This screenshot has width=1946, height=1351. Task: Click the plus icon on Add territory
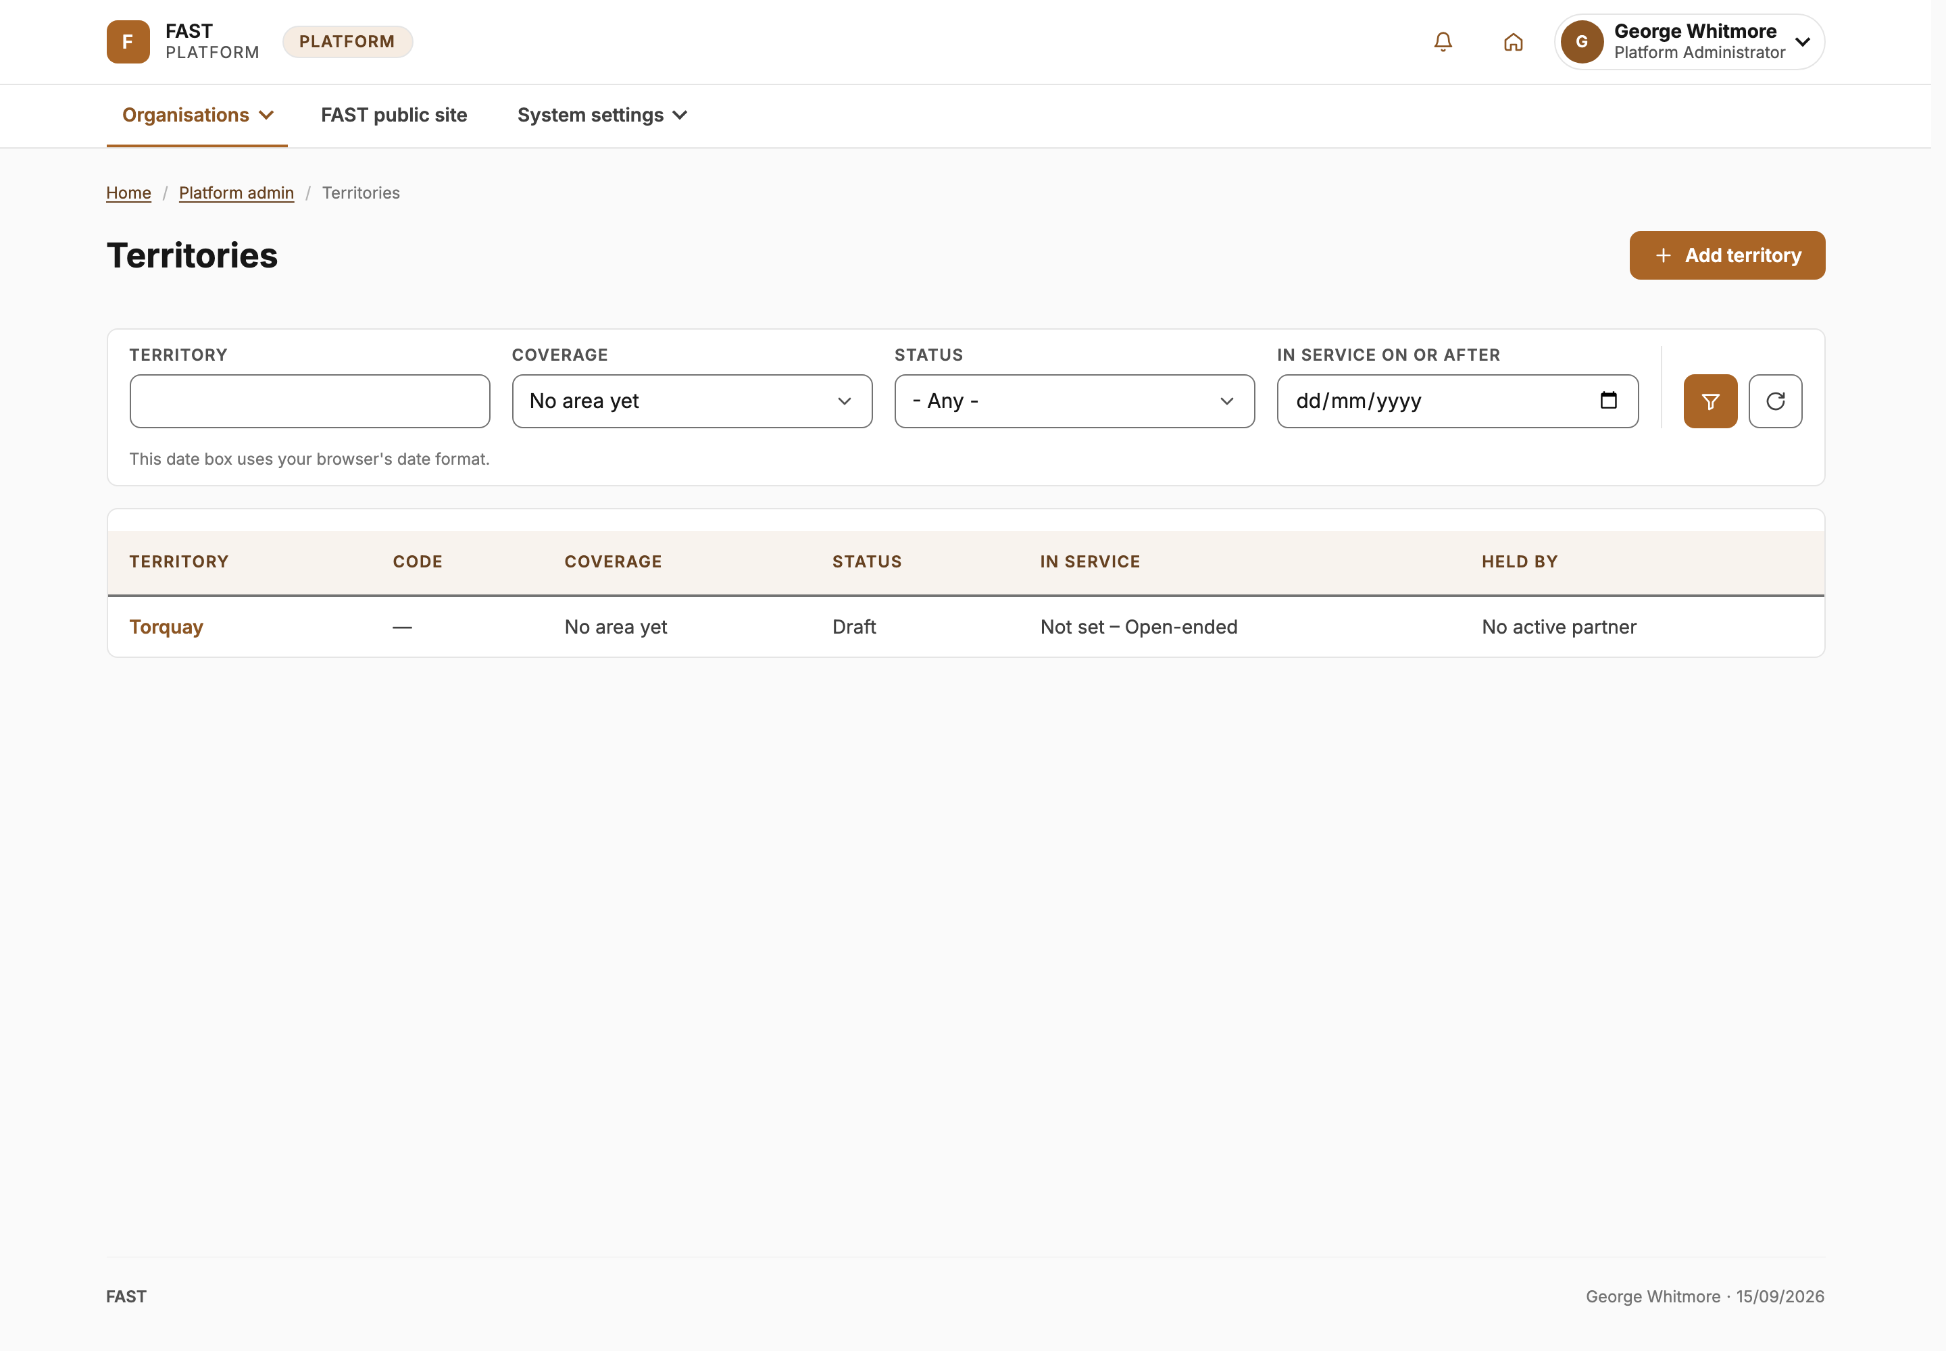click(x=1663, y=255)
